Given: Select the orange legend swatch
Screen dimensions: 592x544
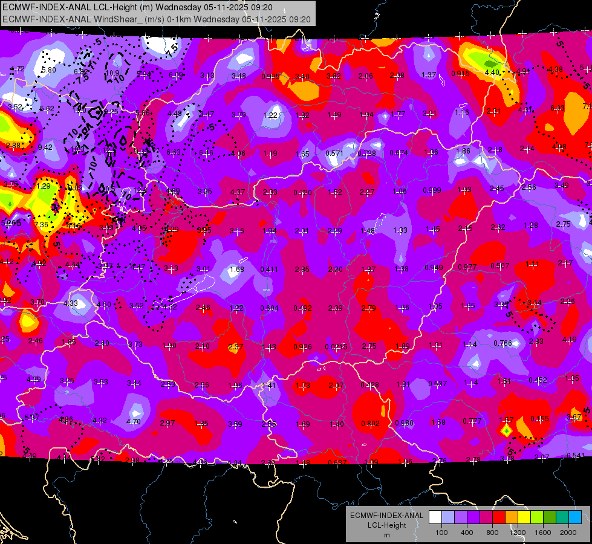Looking at the screenshot, I should click(x=512, y=517).
